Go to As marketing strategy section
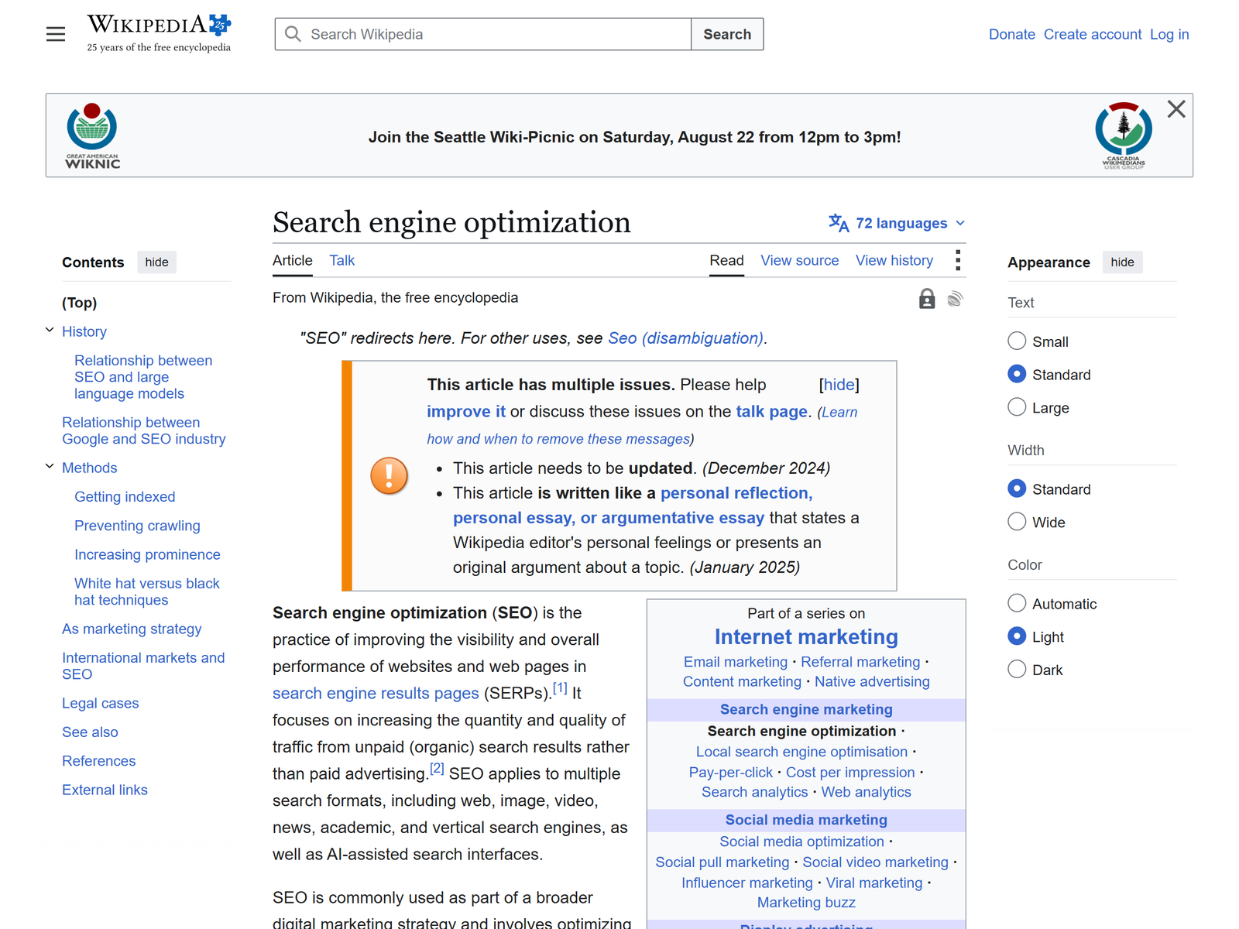The height and width of the screenshot is (929, 1239). [132, 629]
